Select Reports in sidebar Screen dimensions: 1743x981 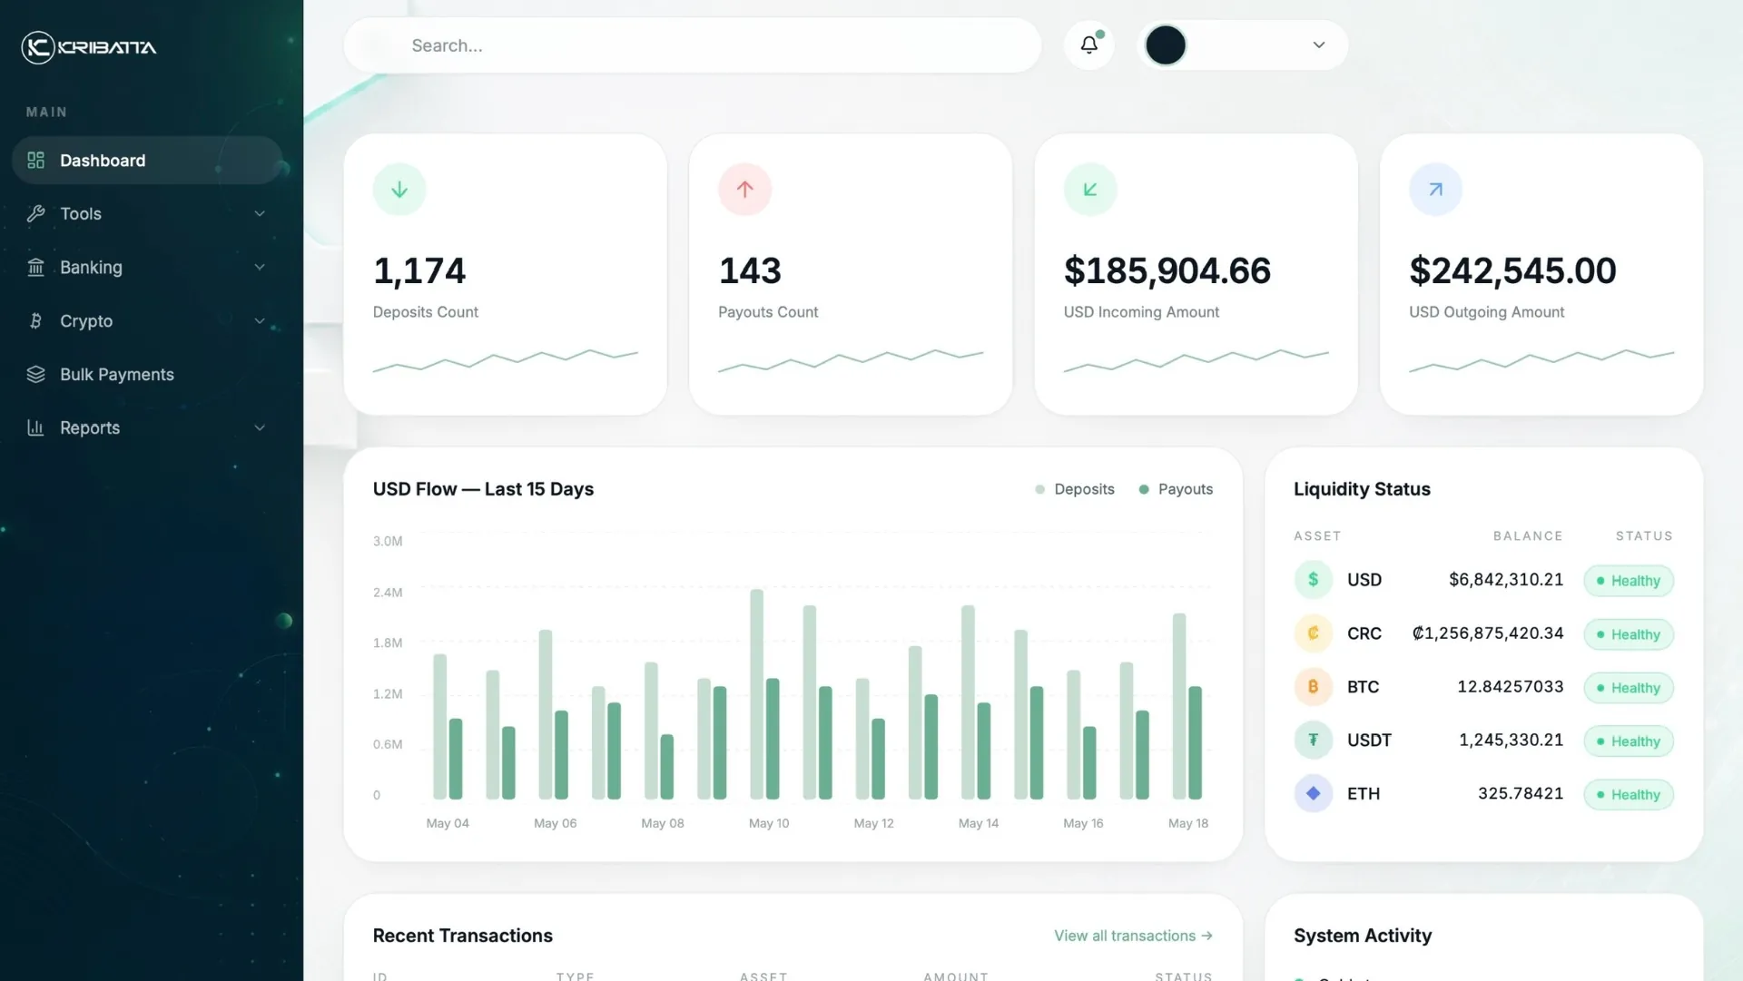point(147,428)
